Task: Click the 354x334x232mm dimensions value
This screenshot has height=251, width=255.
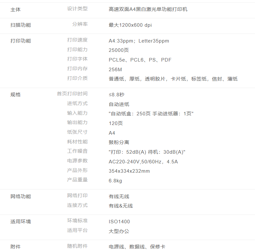Action: (129, 171)
